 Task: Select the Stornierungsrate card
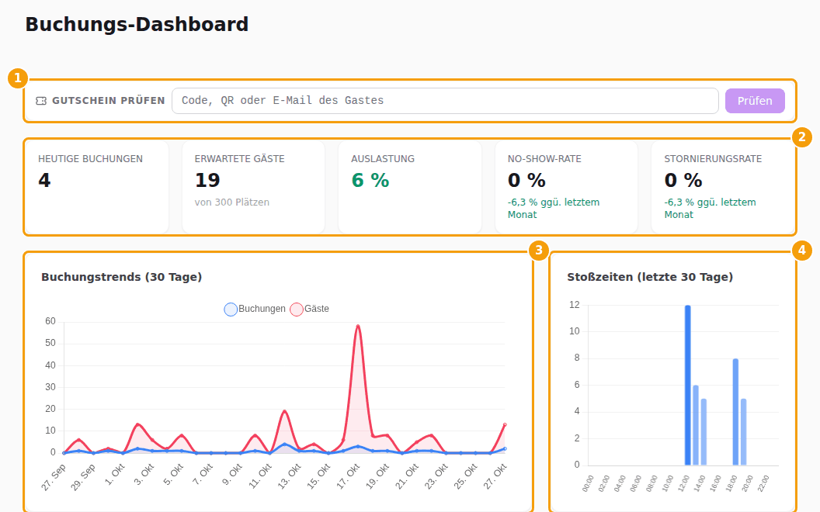tap(723, 186)
